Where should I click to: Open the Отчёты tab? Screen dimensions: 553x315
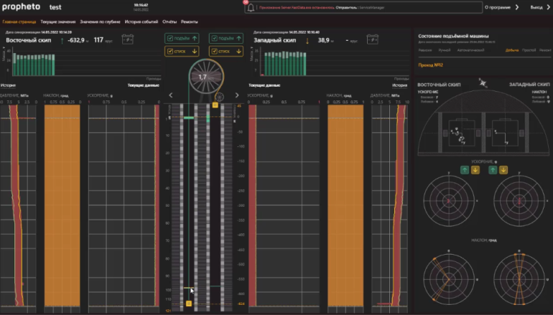pyautogui.click(x=169, y=22)
